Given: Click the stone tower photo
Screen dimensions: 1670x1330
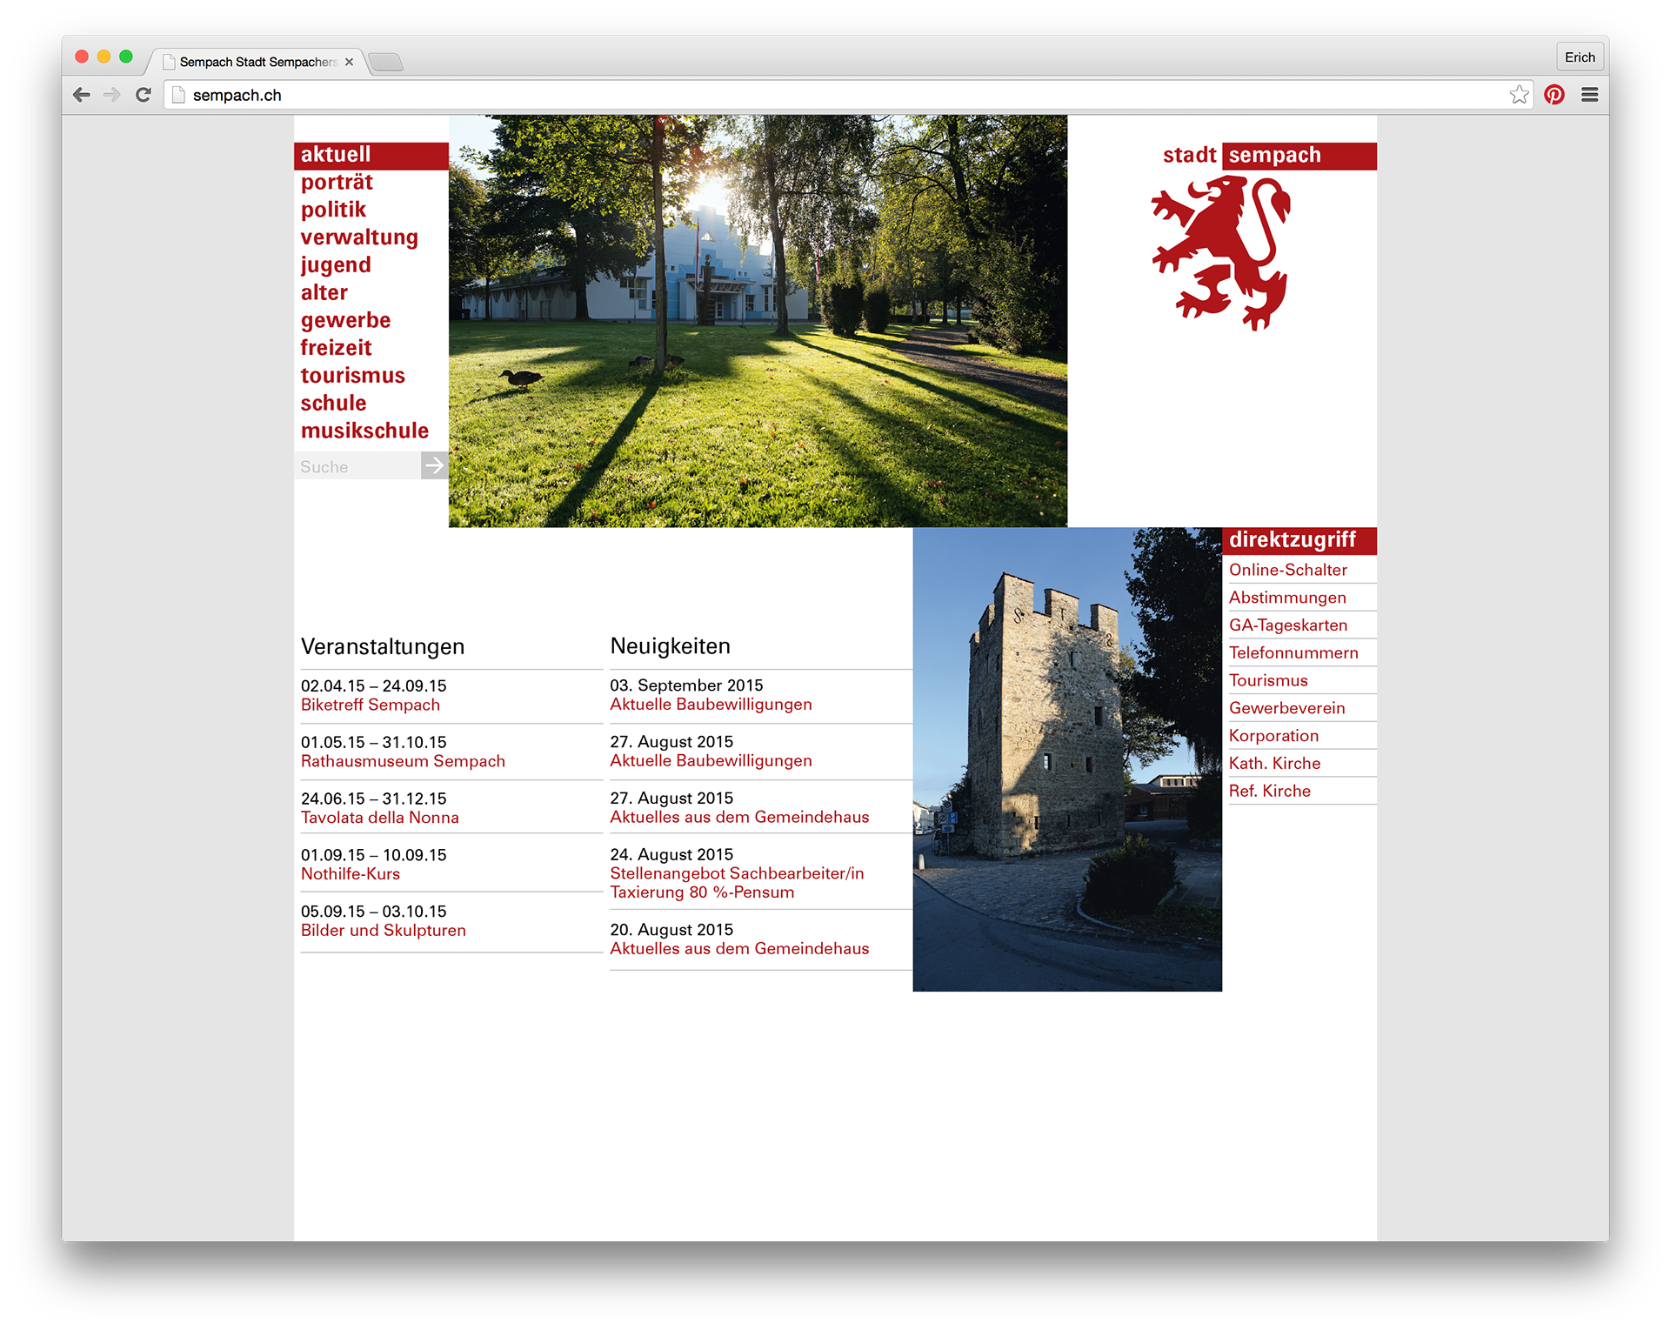Looking at the screenshot, I should 1066,759.
